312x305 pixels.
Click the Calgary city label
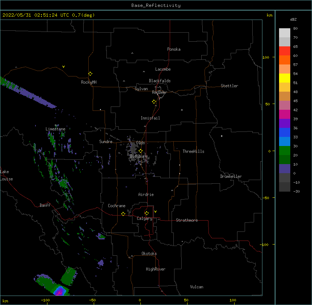pos(144,218)
